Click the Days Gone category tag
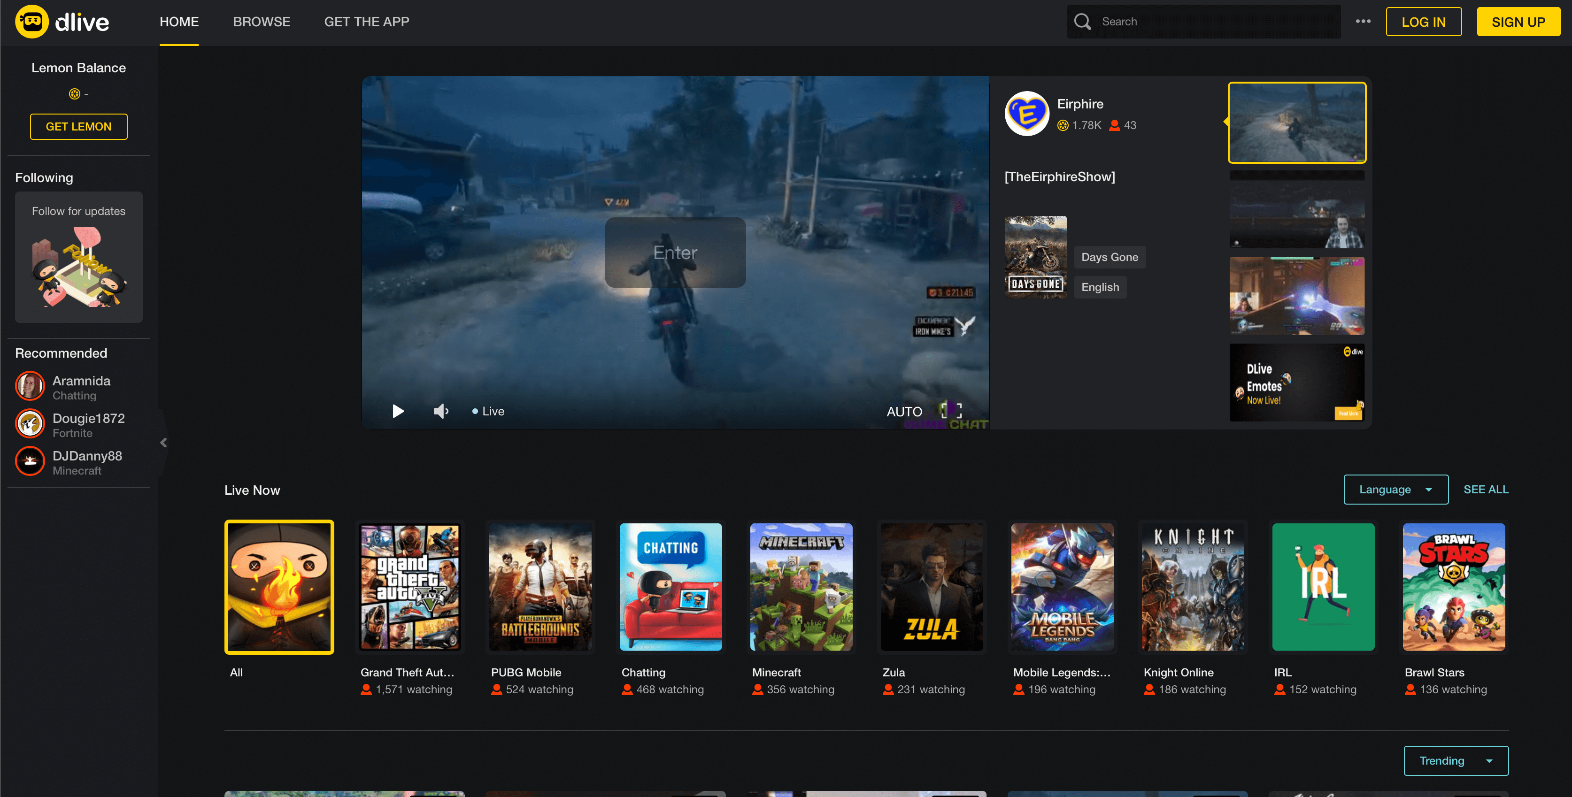The height and width of the screenshot is (797, 1572). point(1110,257)
